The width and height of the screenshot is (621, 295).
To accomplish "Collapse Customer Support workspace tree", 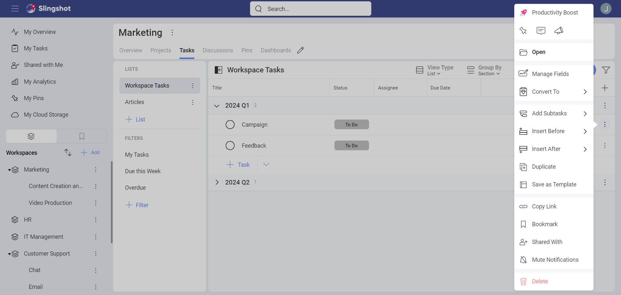I will [10, 254].
